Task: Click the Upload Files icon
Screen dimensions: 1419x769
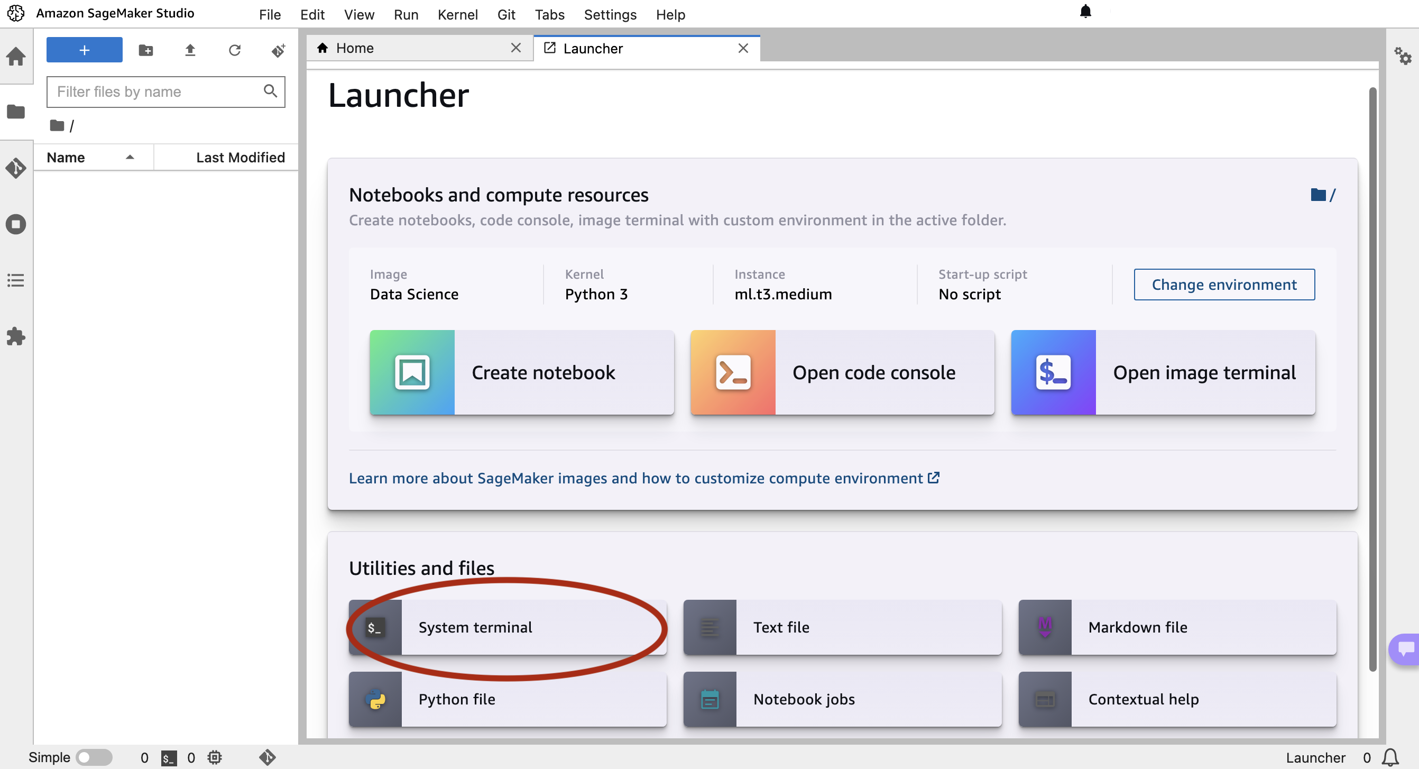Action: click(x=190, y=50)
